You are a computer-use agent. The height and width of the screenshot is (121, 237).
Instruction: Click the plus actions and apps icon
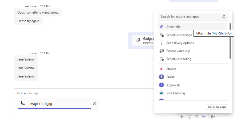[204, 117]
